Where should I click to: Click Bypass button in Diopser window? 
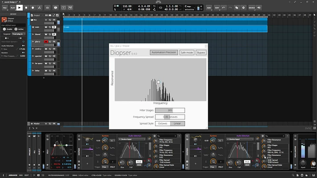201,53
